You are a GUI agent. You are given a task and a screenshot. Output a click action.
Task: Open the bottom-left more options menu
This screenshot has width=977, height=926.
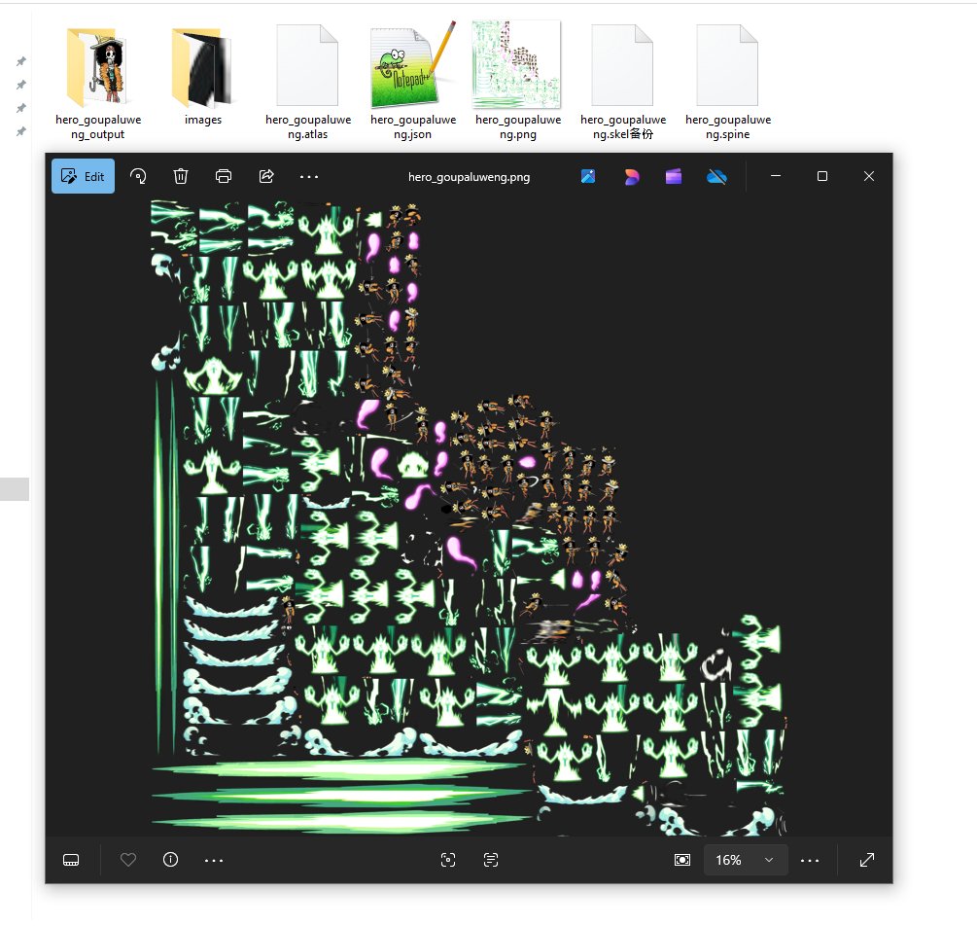coord(214,860)
